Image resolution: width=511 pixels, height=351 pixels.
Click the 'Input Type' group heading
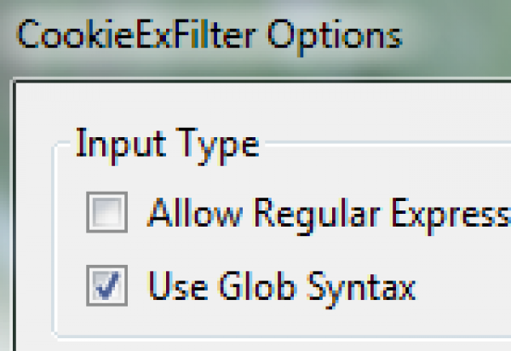coord(166,143)
